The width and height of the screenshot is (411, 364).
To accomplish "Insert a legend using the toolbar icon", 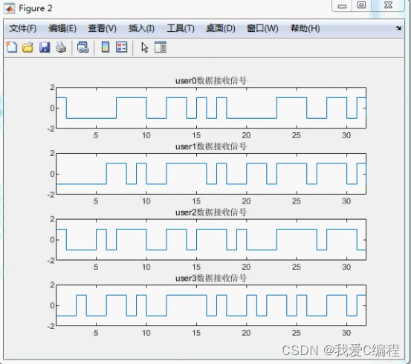I will point(122,48).
